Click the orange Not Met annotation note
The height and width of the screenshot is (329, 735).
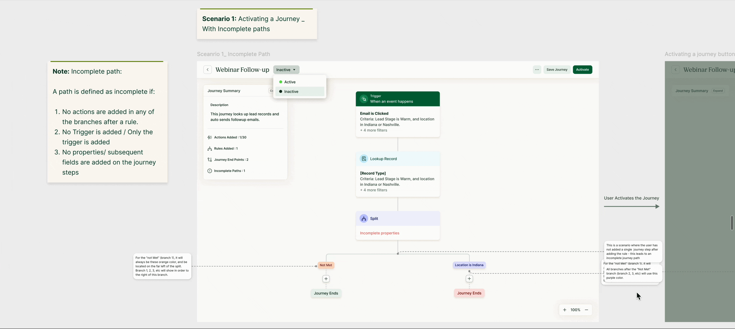162,266
